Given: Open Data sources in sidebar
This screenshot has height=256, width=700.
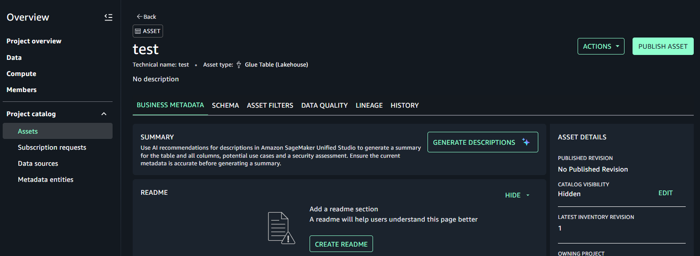Looking at the screenshot, I should coord(38,164).
